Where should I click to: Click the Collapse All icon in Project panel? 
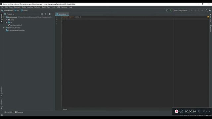pyautogui.click(x=45, y=14)
